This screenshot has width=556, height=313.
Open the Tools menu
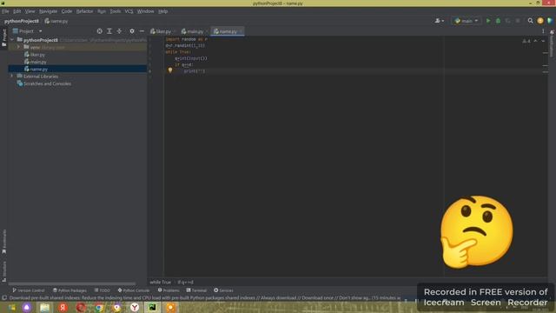116,11
